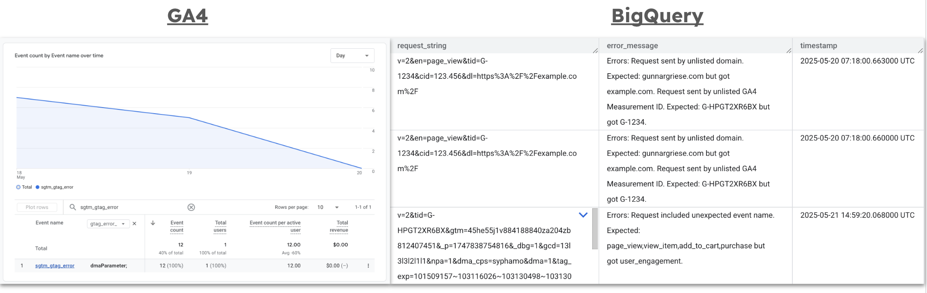Toggle the sgtm_gtag_error legend series

pyautogui.click(x=54, y=187)
